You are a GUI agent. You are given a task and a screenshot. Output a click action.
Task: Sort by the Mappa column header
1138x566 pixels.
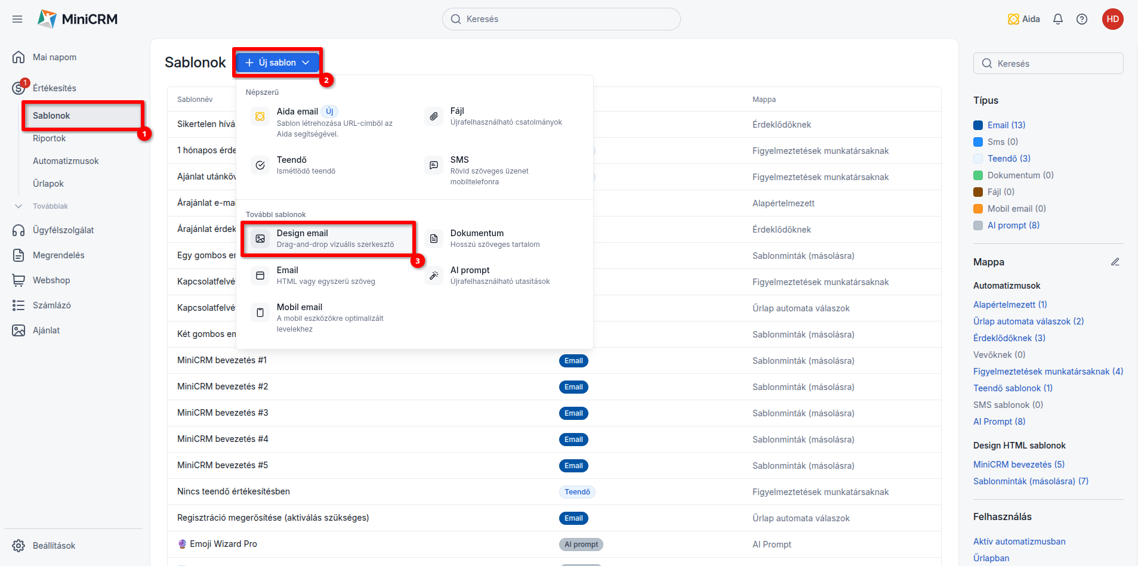[764, 100]
